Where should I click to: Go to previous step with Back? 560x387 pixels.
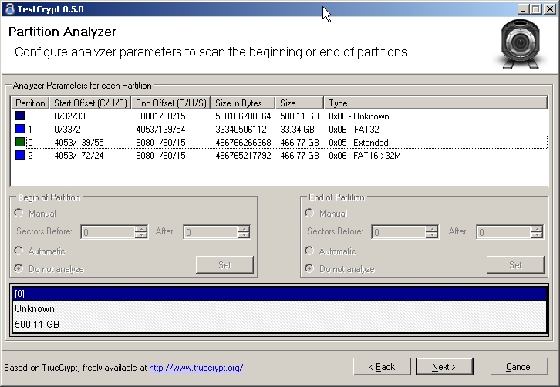coord(382,367)
